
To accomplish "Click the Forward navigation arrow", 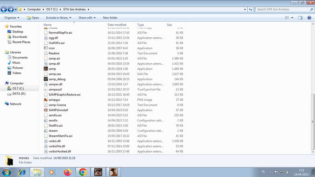I will click(11, 9).
